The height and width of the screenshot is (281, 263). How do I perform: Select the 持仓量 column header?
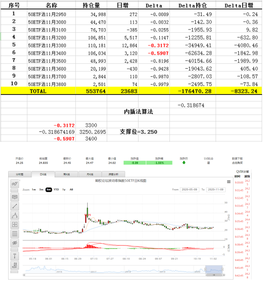click(x=91, y=5)
